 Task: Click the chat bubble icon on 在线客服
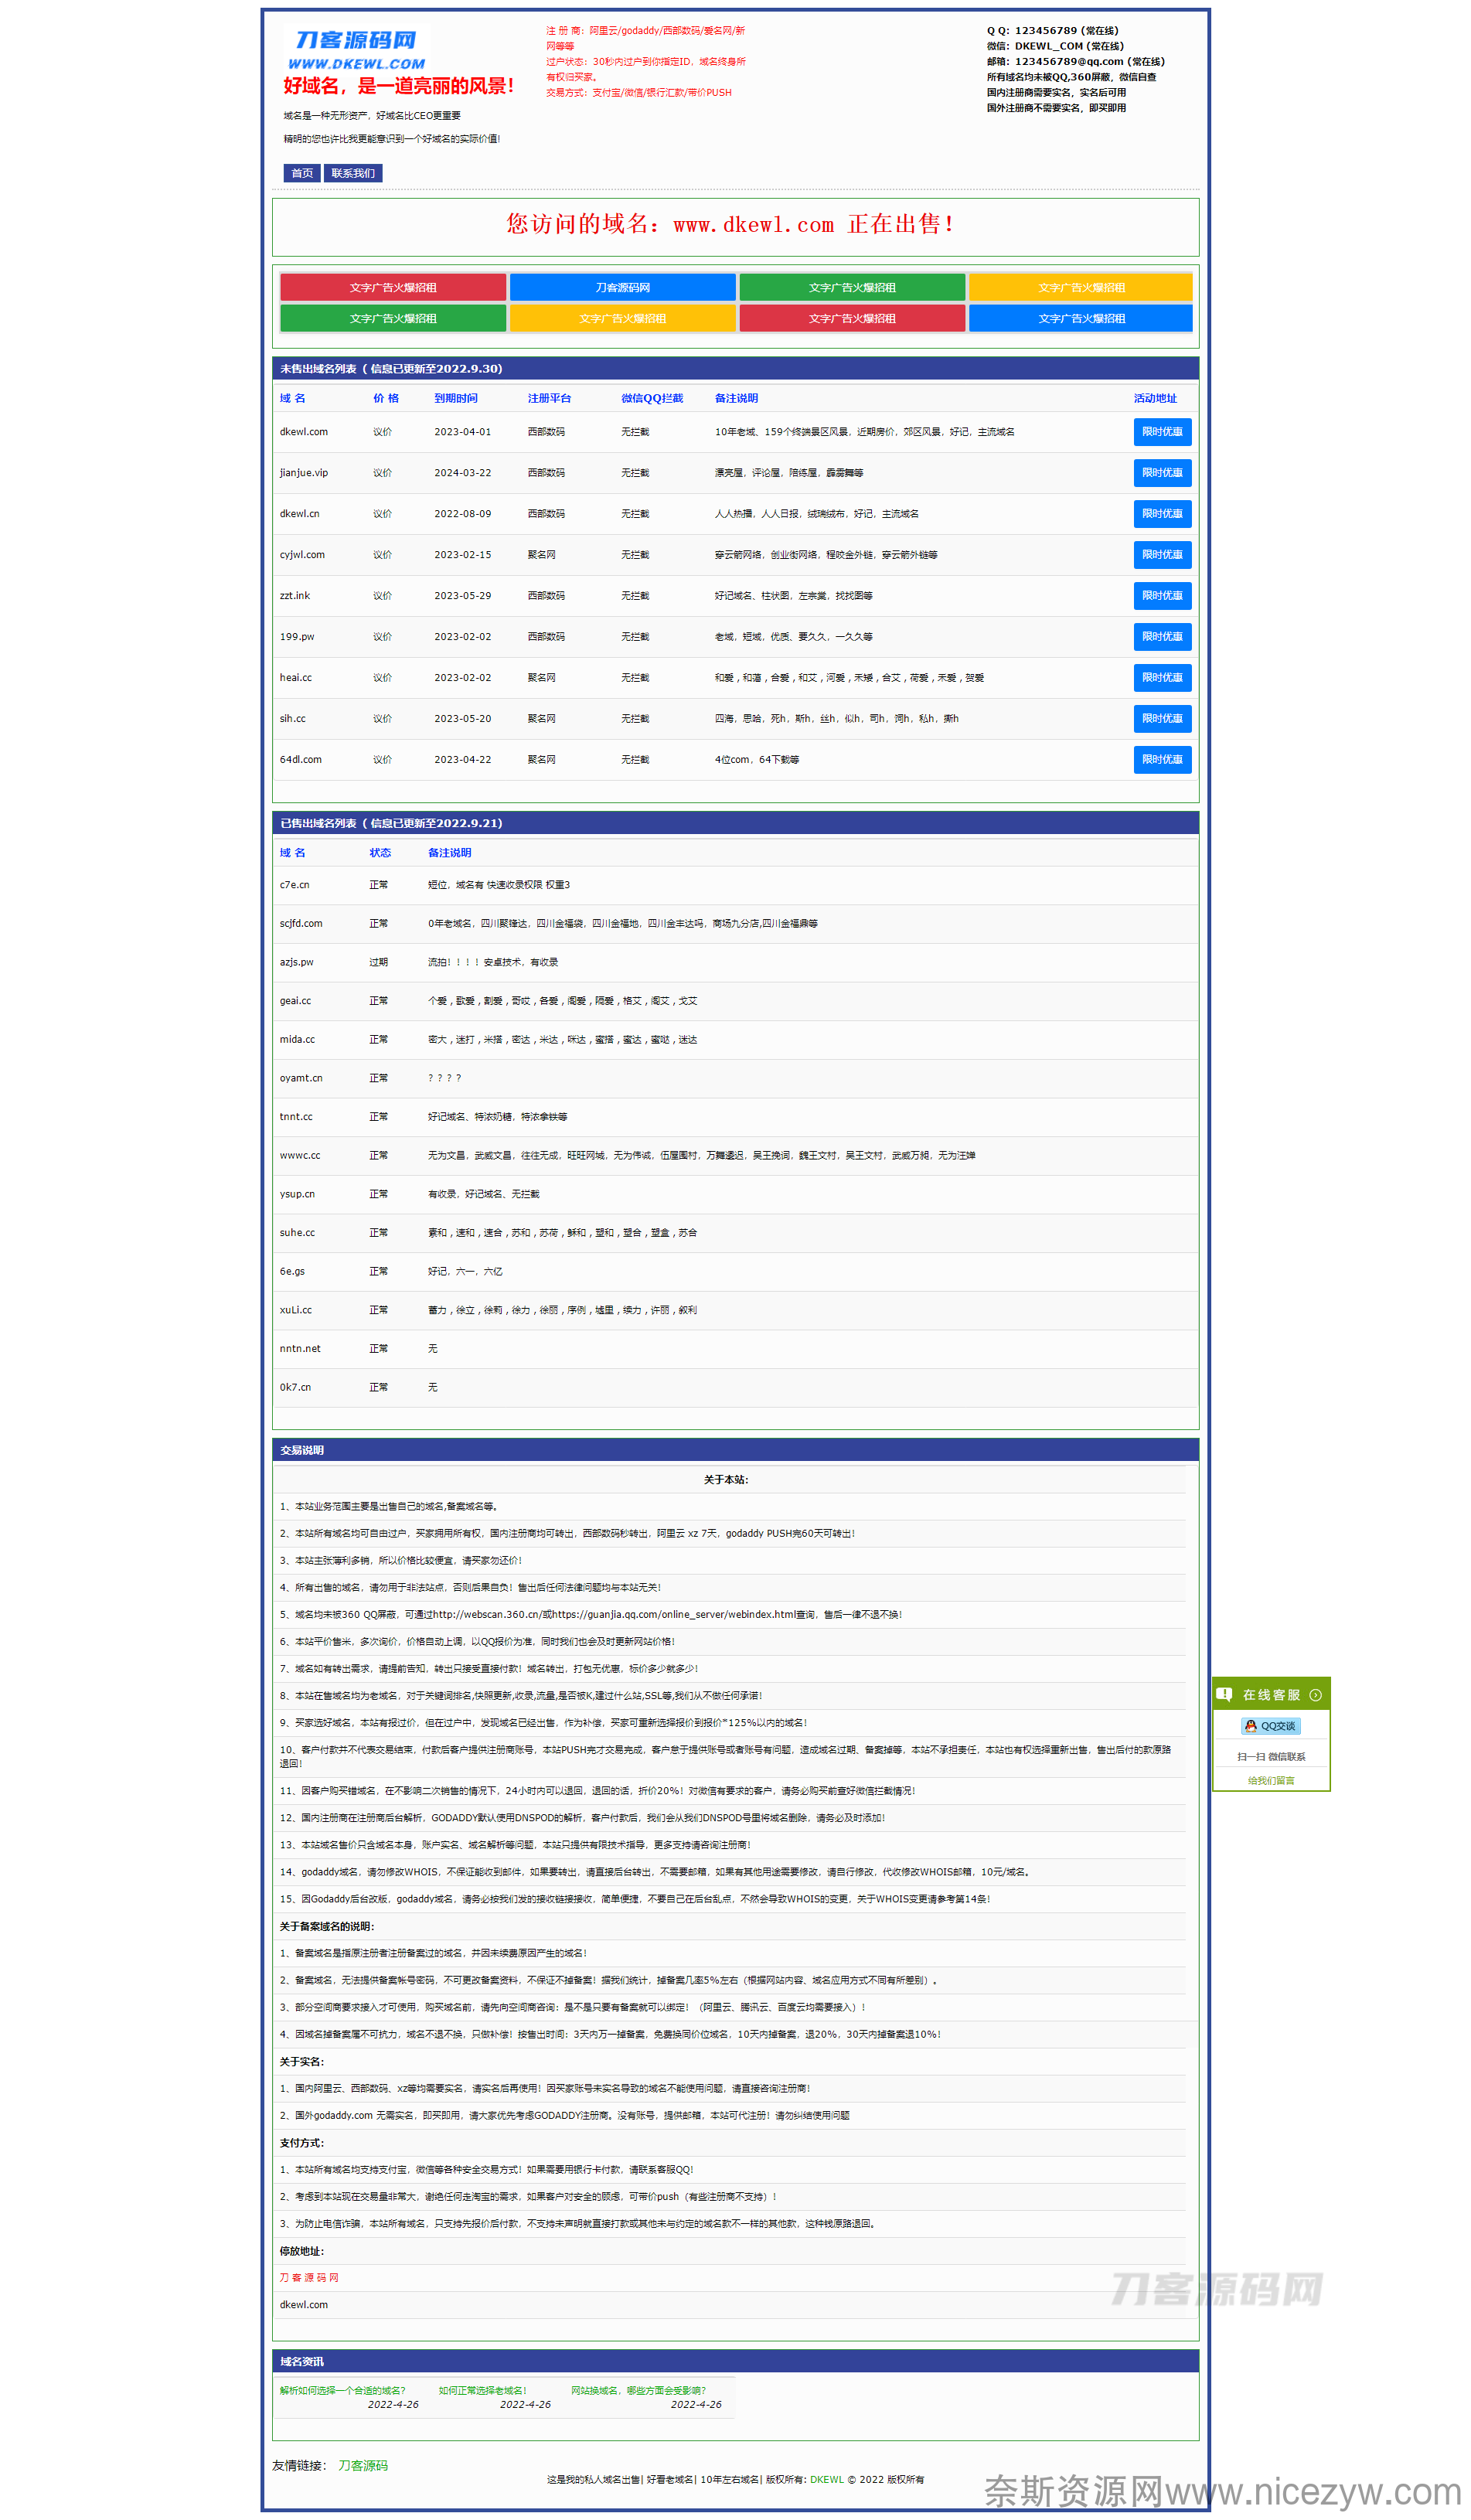(1224, 1694)
